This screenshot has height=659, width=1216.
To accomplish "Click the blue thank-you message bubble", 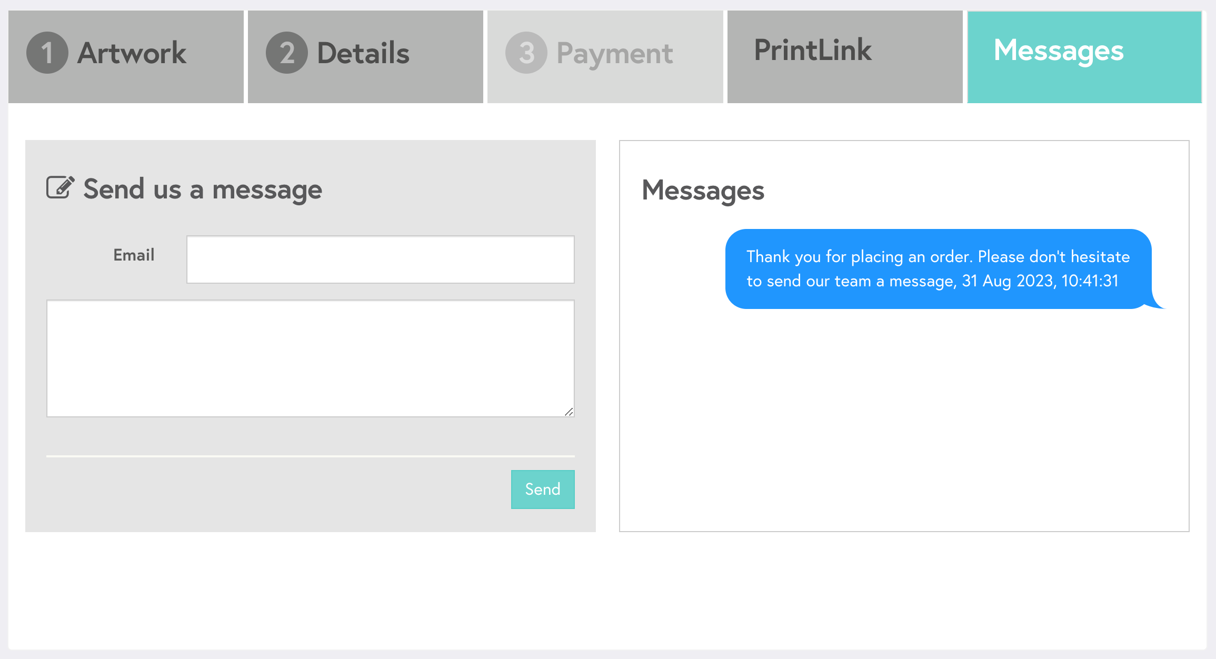I will pyautogui.click(x=938, y=268).
